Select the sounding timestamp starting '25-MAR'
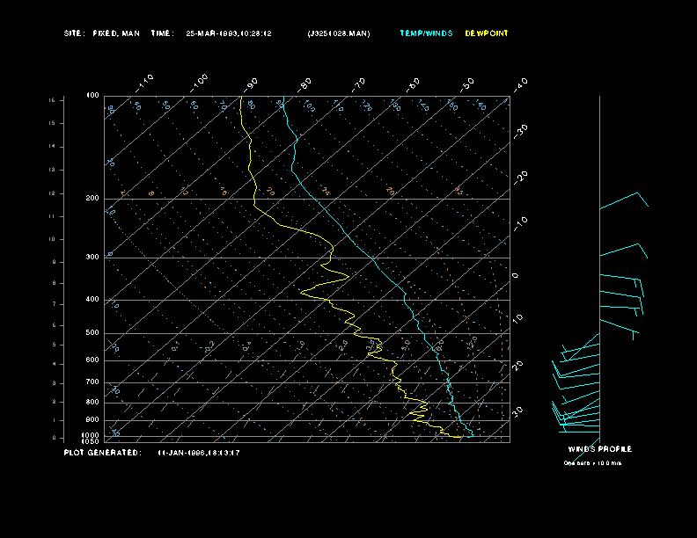Screen dimensions: 697x538 click(229, 33)
